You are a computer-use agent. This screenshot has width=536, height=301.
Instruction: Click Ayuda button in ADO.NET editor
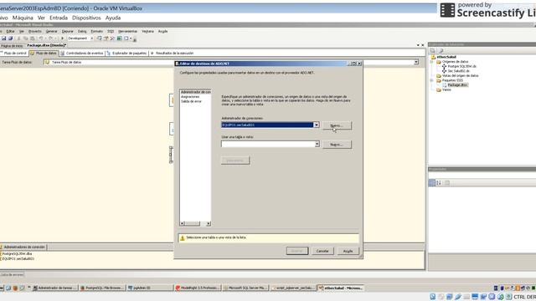(x=348, y=251)
